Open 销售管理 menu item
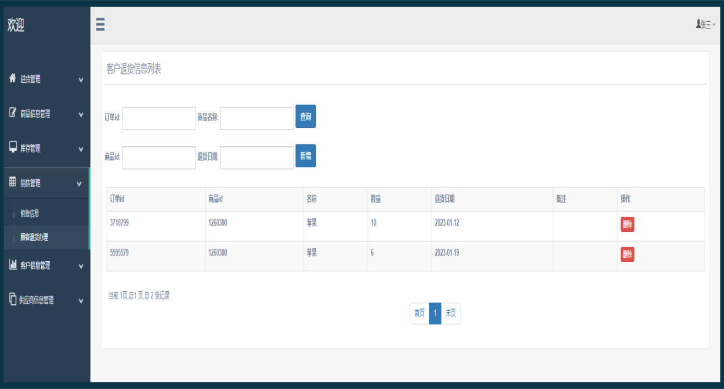 pyautogui.click(x=46, y=183)
